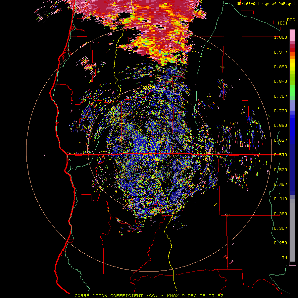298x298 pixels.
Task: Click the 50 NMI range ring label
Action: pos(149,87)
